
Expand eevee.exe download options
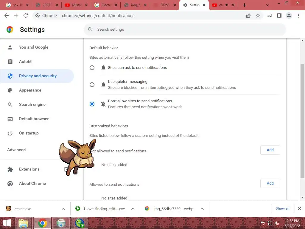coord(63,209)
